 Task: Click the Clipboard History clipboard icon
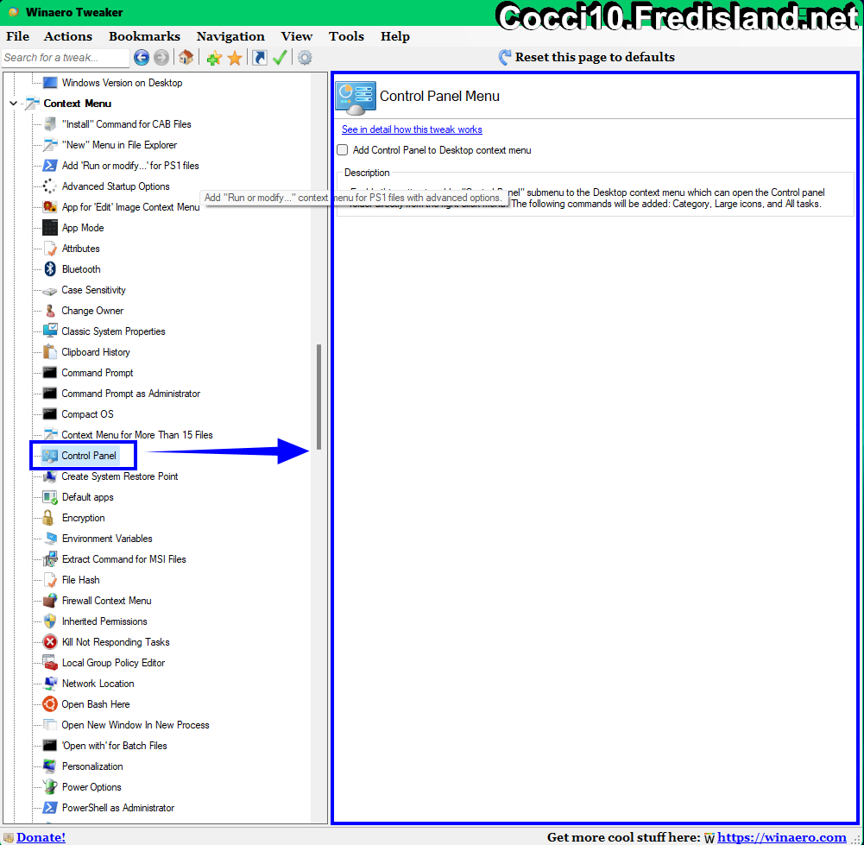pos(50,352)
